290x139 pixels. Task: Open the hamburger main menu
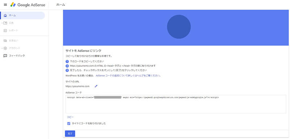point(5,5)
